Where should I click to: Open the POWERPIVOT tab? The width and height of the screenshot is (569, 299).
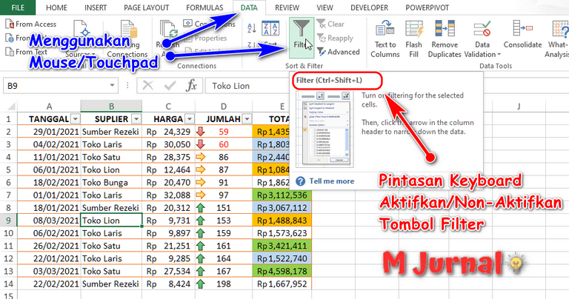coord(427,7)
